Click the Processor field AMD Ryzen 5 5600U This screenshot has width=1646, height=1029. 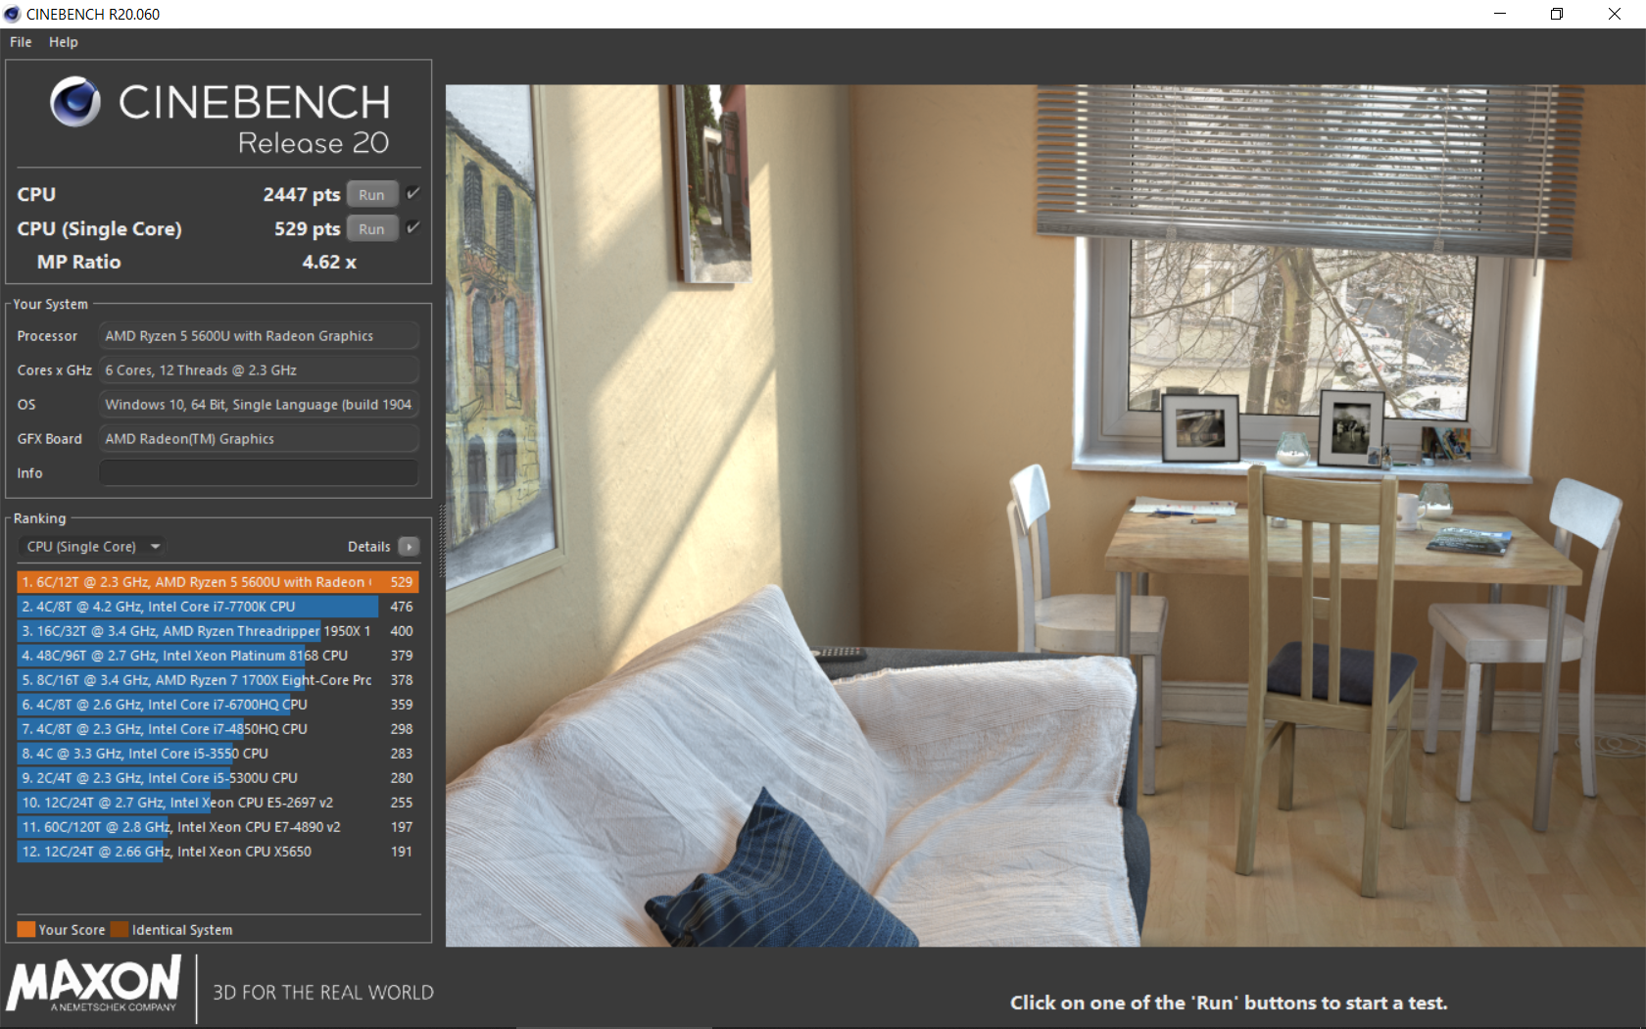[259, 336]
